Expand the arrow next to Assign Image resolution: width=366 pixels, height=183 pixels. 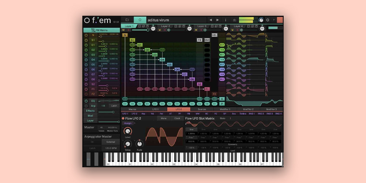[134, 123]
